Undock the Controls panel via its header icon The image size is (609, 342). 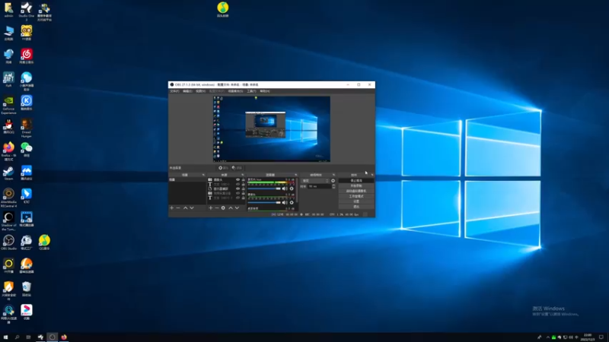371,175
